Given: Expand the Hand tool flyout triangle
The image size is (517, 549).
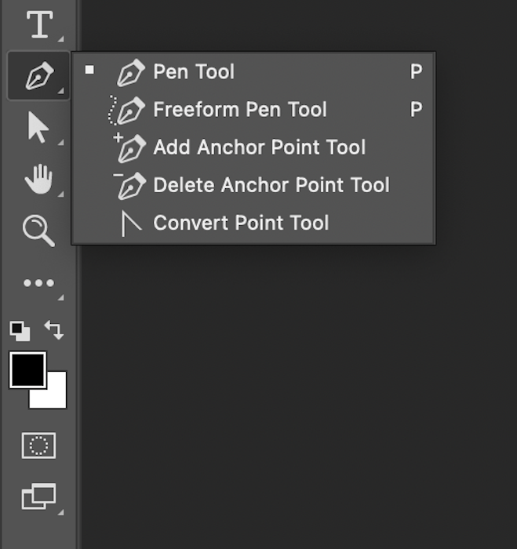Looking at the screenshot, I should (60, 193).
